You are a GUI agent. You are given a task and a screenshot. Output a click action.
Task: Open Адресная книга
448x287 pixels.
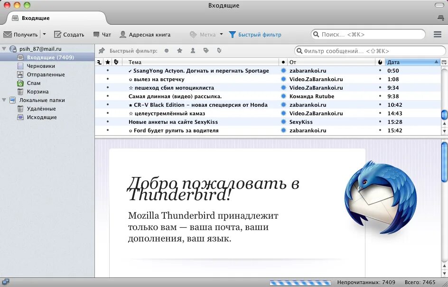[145, 35]
